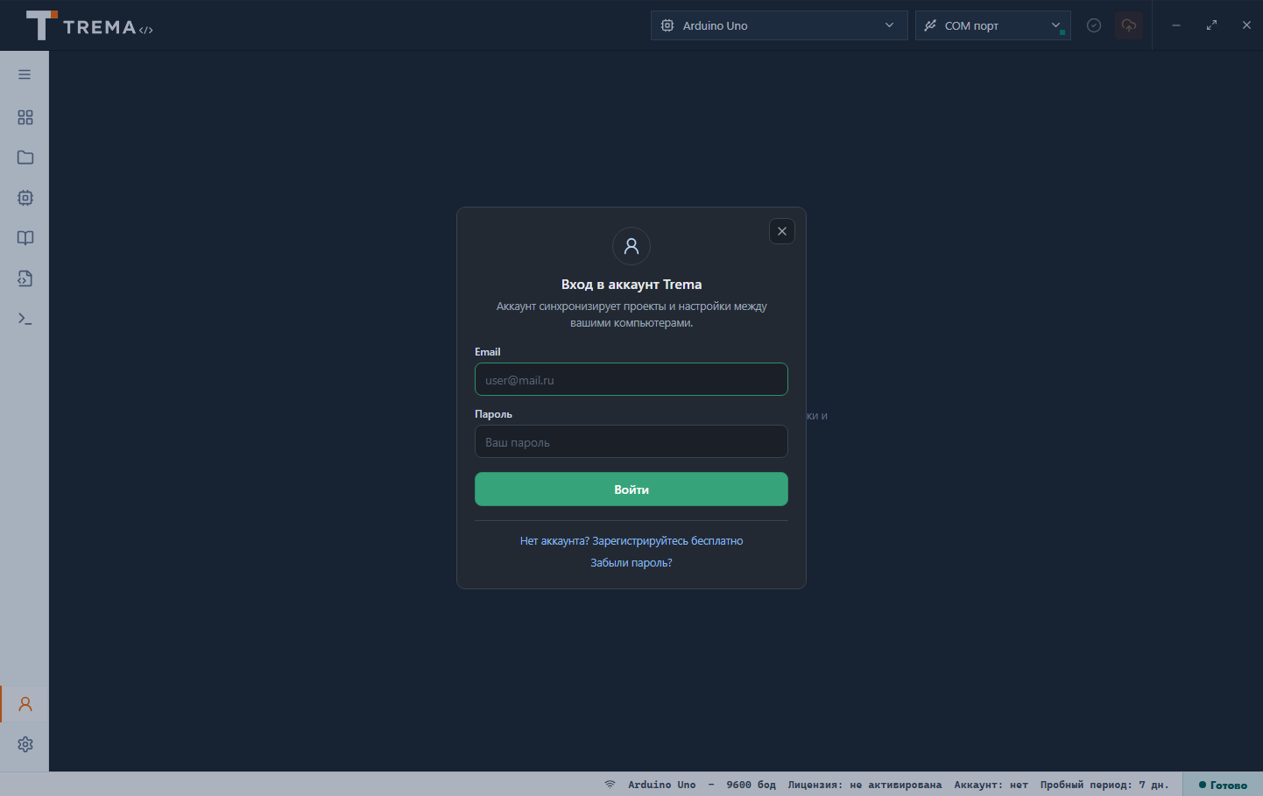The width and height of the screenshot is (1263, 796).
Task: Click the upload cloud icon in toolbar
Action: (x=1129, y=25)
